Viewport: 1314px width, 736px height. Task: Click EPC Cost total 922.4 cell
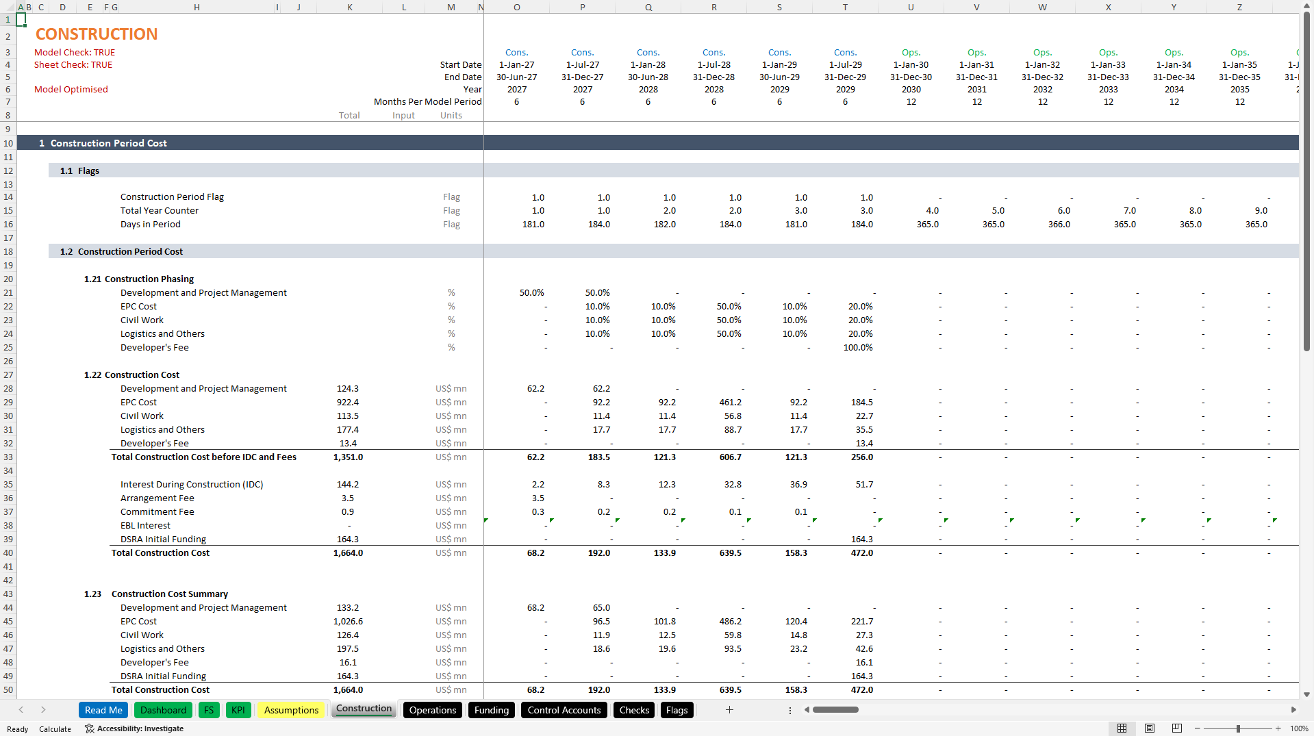pyautogui.click(x=348, y=402)
